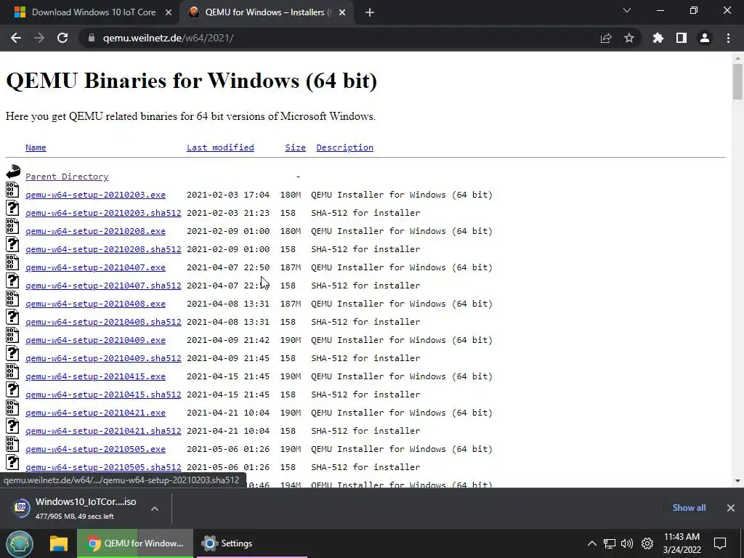Screen dimensions: 744x558
Task: Close the QEMU for Windows tab
Action: (x=342, y=13)
